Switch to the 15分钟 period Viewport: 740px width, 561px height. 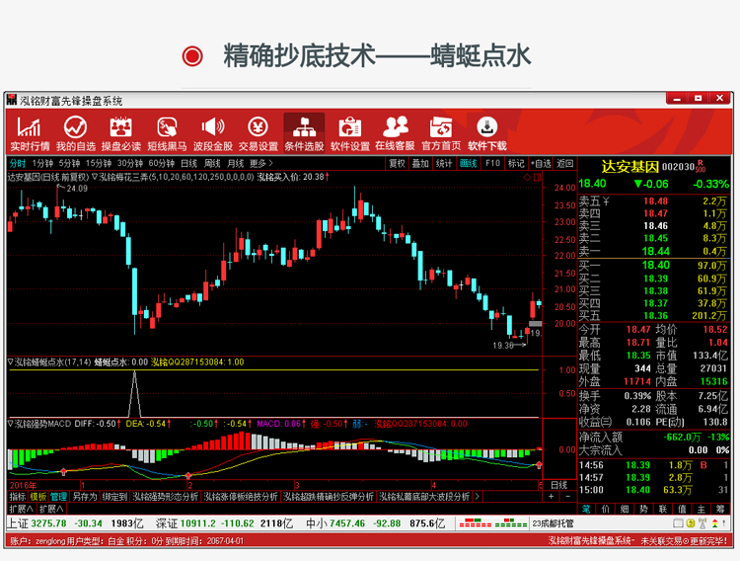click(x=98, y=164)
